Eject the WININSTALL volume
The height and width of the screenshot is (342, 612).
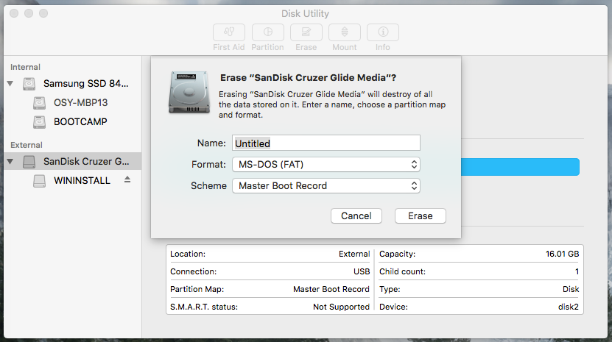[127, 179]
